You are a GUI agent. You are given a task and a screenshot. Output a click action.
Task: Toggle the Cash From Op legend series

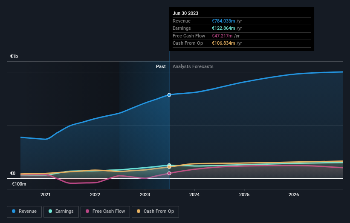[155, 212]
